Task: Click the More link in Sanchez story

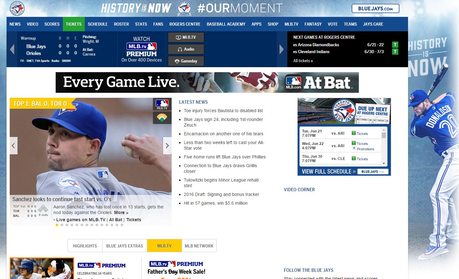Action: click(x=121, y=212)
